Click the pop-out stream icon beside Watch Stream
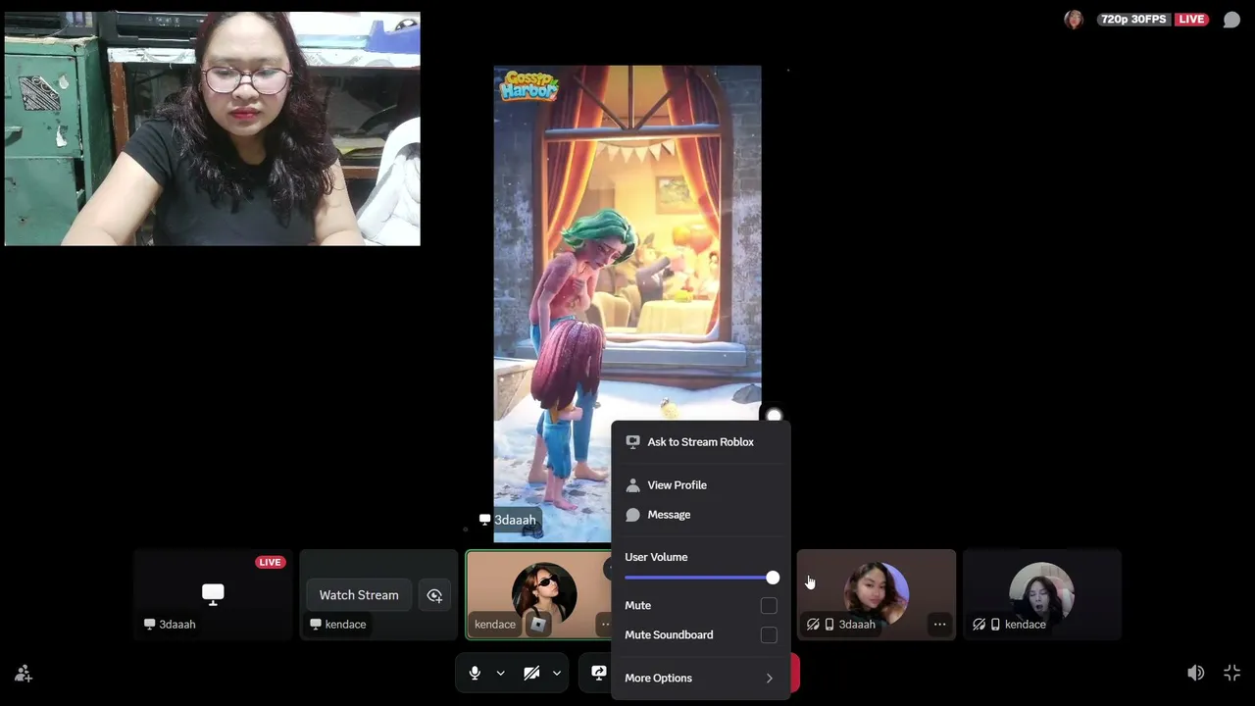The height and width of the screenshot is (706, 1255). pyautogui.click(x=434, y=595)
